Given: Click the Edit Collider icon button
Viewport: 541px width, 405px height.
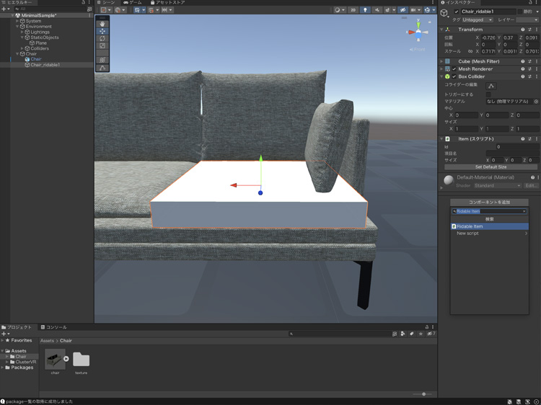Looking at the screenshot, I should pos(491,86).
